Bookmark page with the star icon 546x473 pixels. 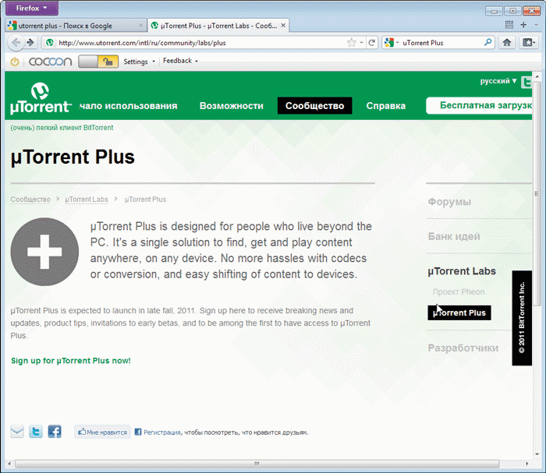coord(351,43)
